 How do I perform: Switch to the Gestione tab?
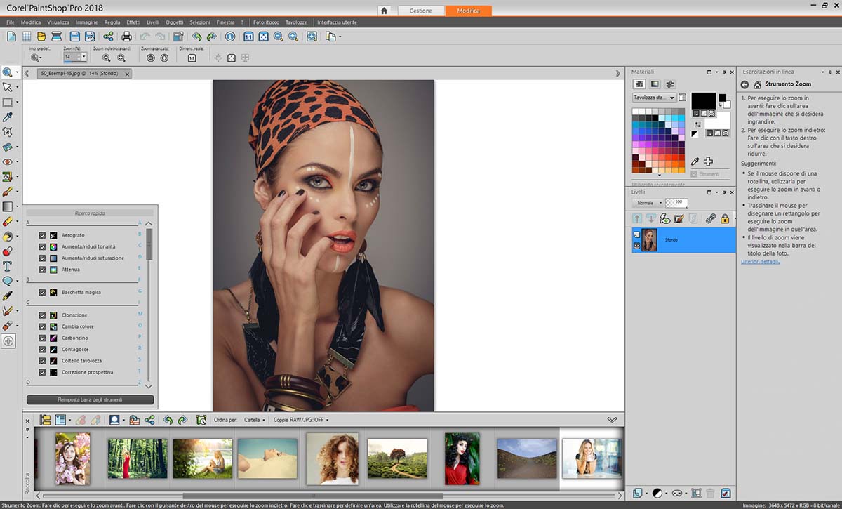click(421, 11)
